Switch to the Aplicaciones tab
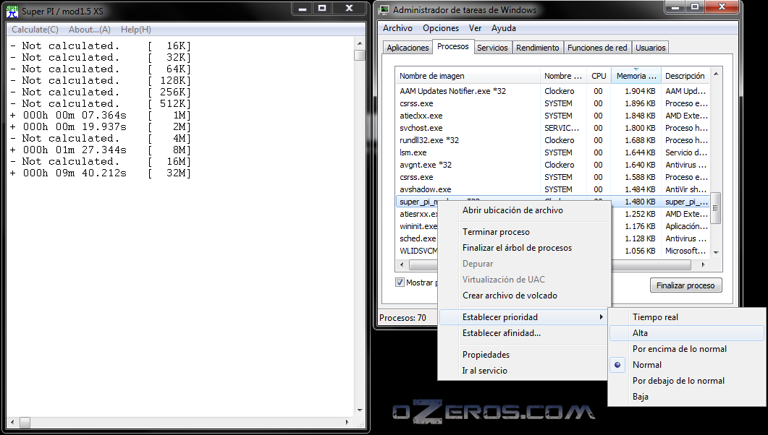This screenshot has height=435, width=768. pyautogui.click(x=408, y=48)
